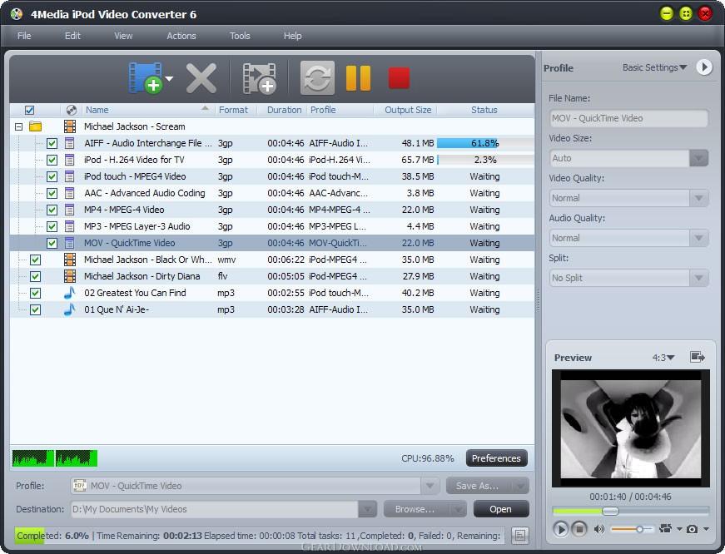Click music note icon of 01 Que N' Ai-Je-
This screenshot has width=725, height=554.
coord(69,309)
